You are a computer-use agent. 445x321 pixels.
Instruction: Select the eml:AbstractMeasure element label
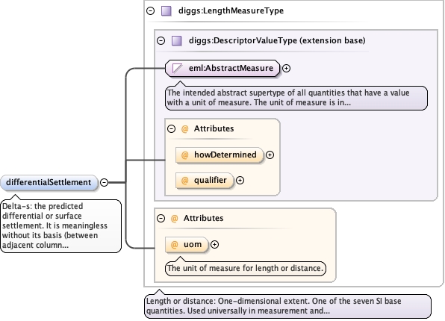[231, 68]
